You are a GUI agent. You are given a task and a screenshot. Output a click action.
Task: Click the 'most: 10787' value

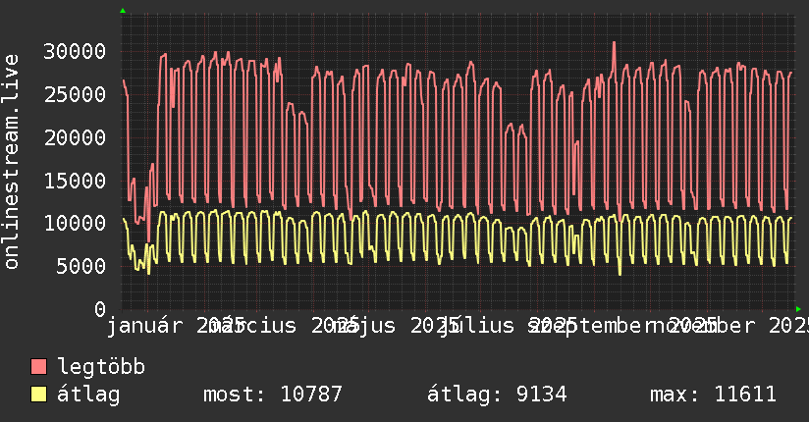(x=273, y=395)
